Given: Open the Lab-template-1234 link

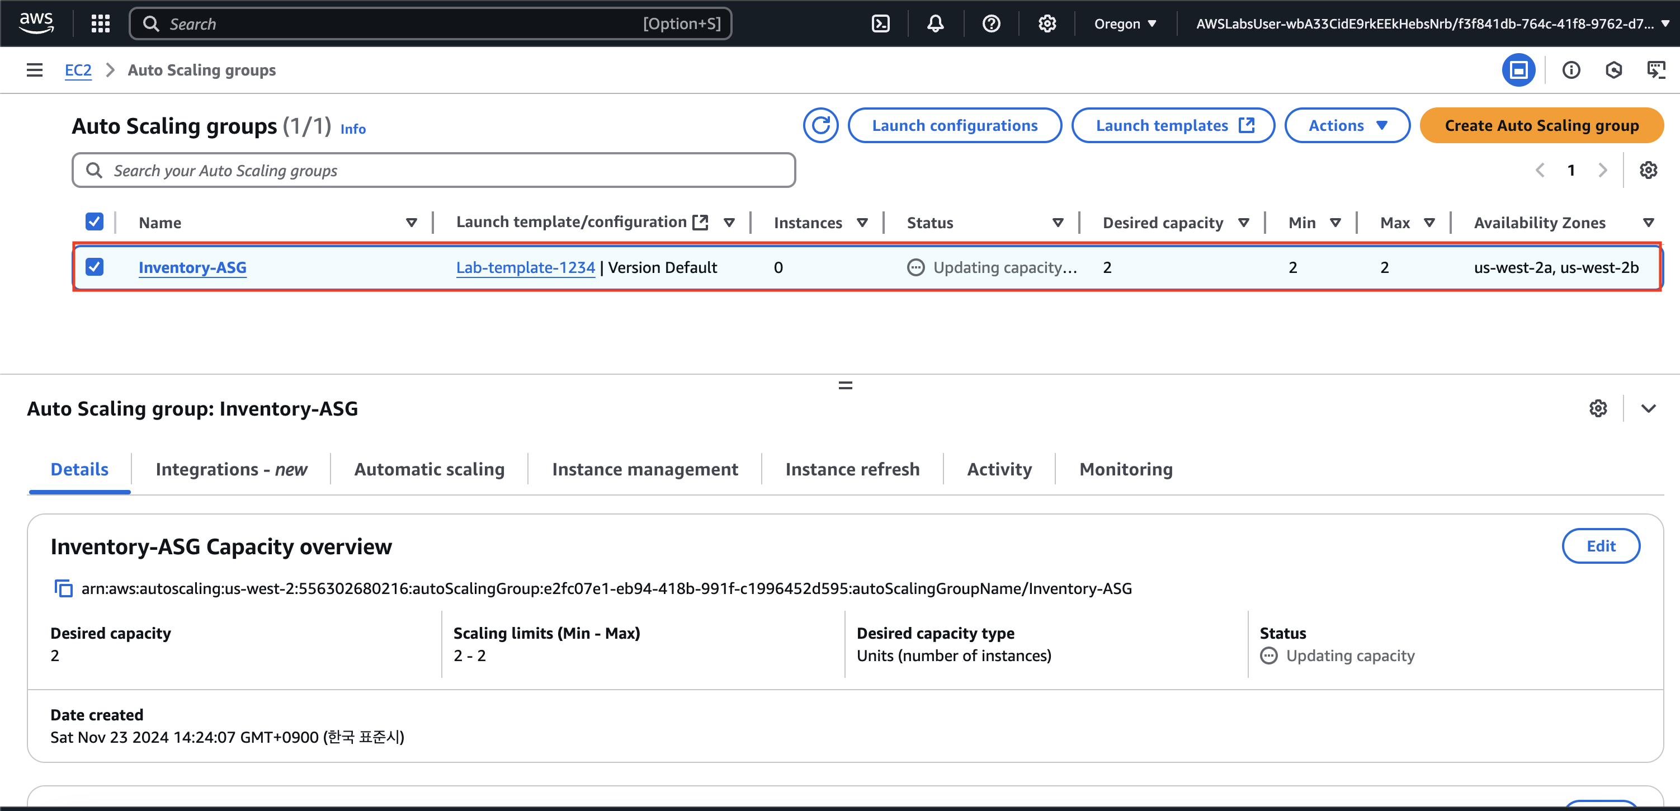Looking at the screenshot, I should click(525, 267).
